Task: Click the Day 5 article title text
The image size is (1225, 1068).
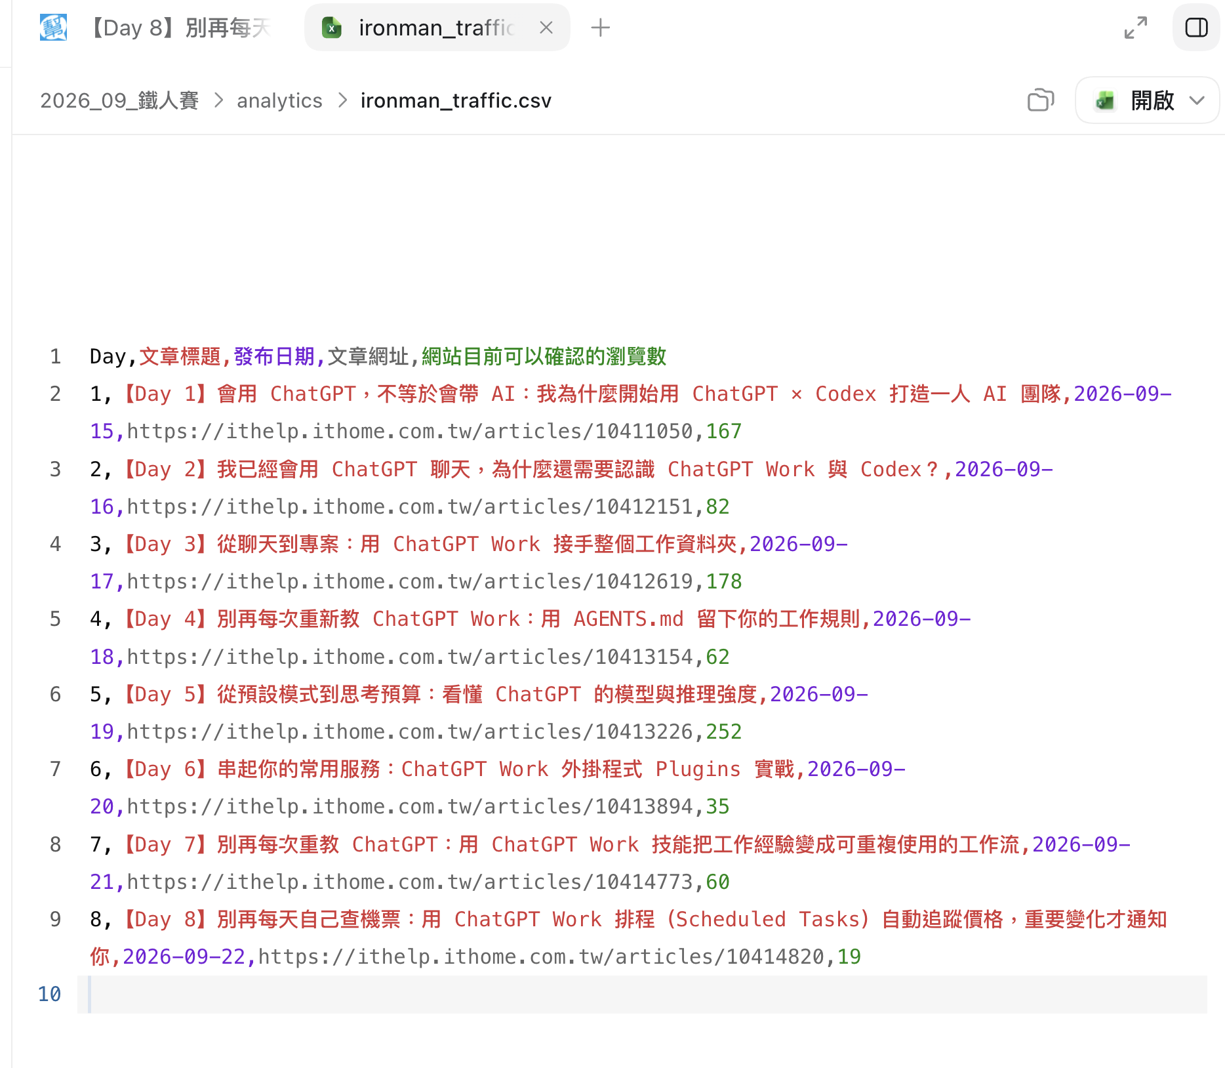Action: (440, 694)
